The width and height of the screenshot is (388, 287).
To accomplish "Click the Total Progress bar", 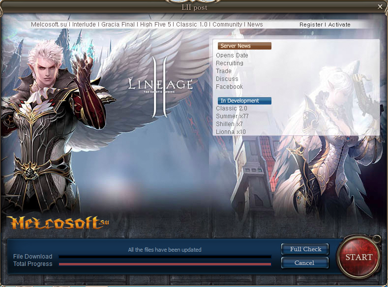I will click(x=165, y=264).
